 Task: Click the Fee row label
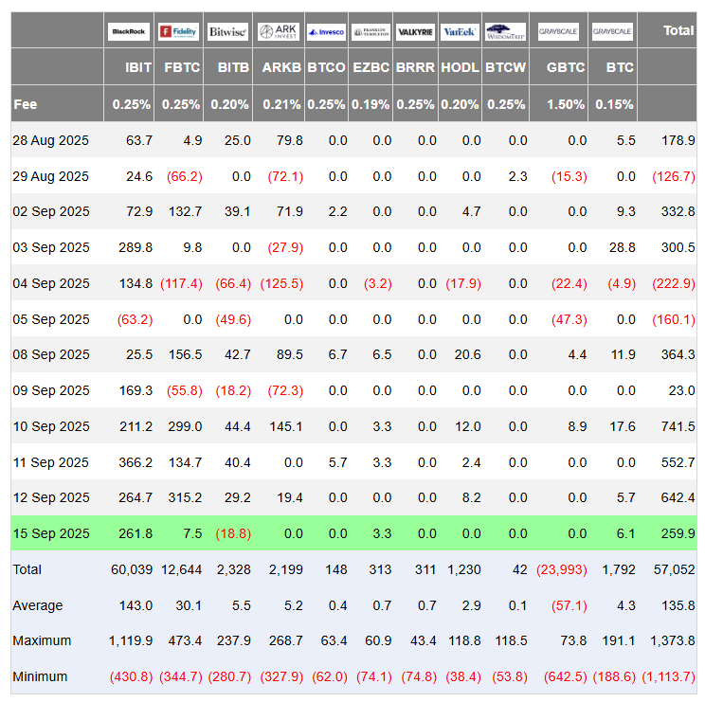(x=26, y=104)
